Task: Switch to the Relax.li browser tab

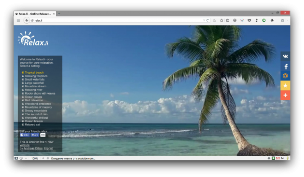Action: tap(35, 14)
